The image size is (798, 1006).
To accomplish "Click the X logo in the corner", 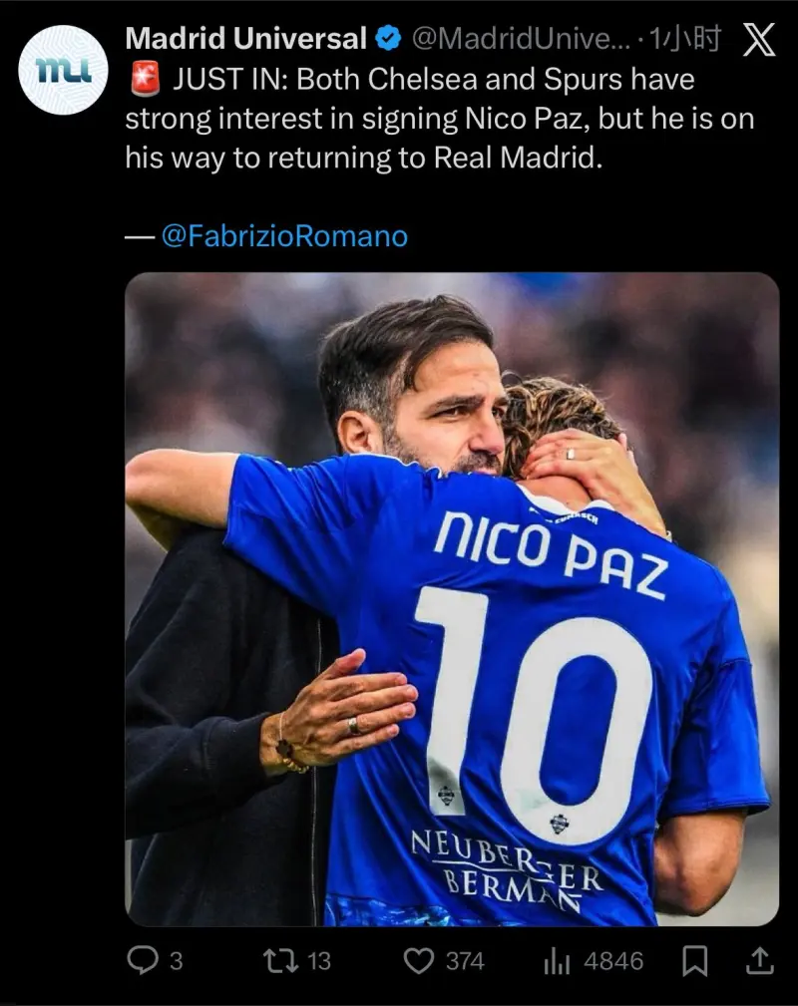I will click(759, 39).
